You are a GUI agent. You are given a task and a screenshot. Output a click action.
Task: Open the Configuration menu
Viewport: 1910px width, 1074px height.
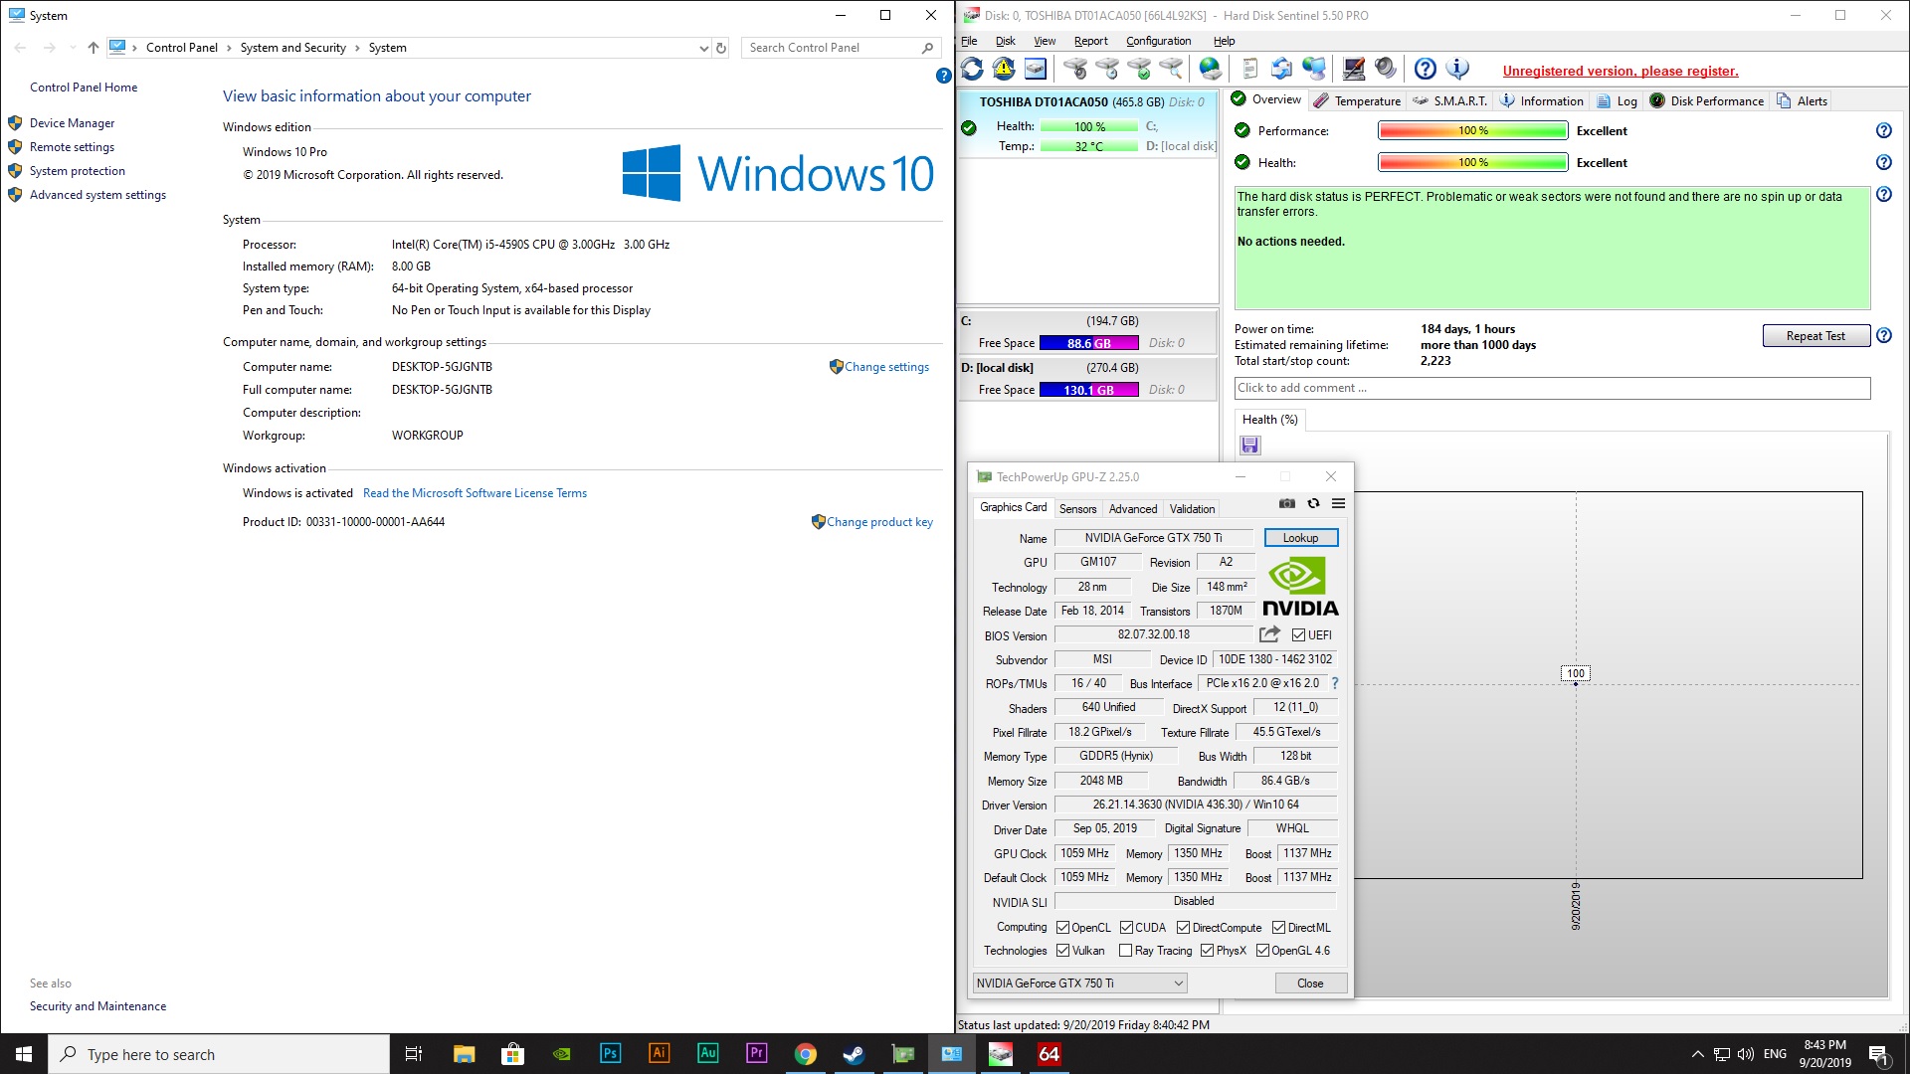pyautogui.click(x=1158, y=41)
